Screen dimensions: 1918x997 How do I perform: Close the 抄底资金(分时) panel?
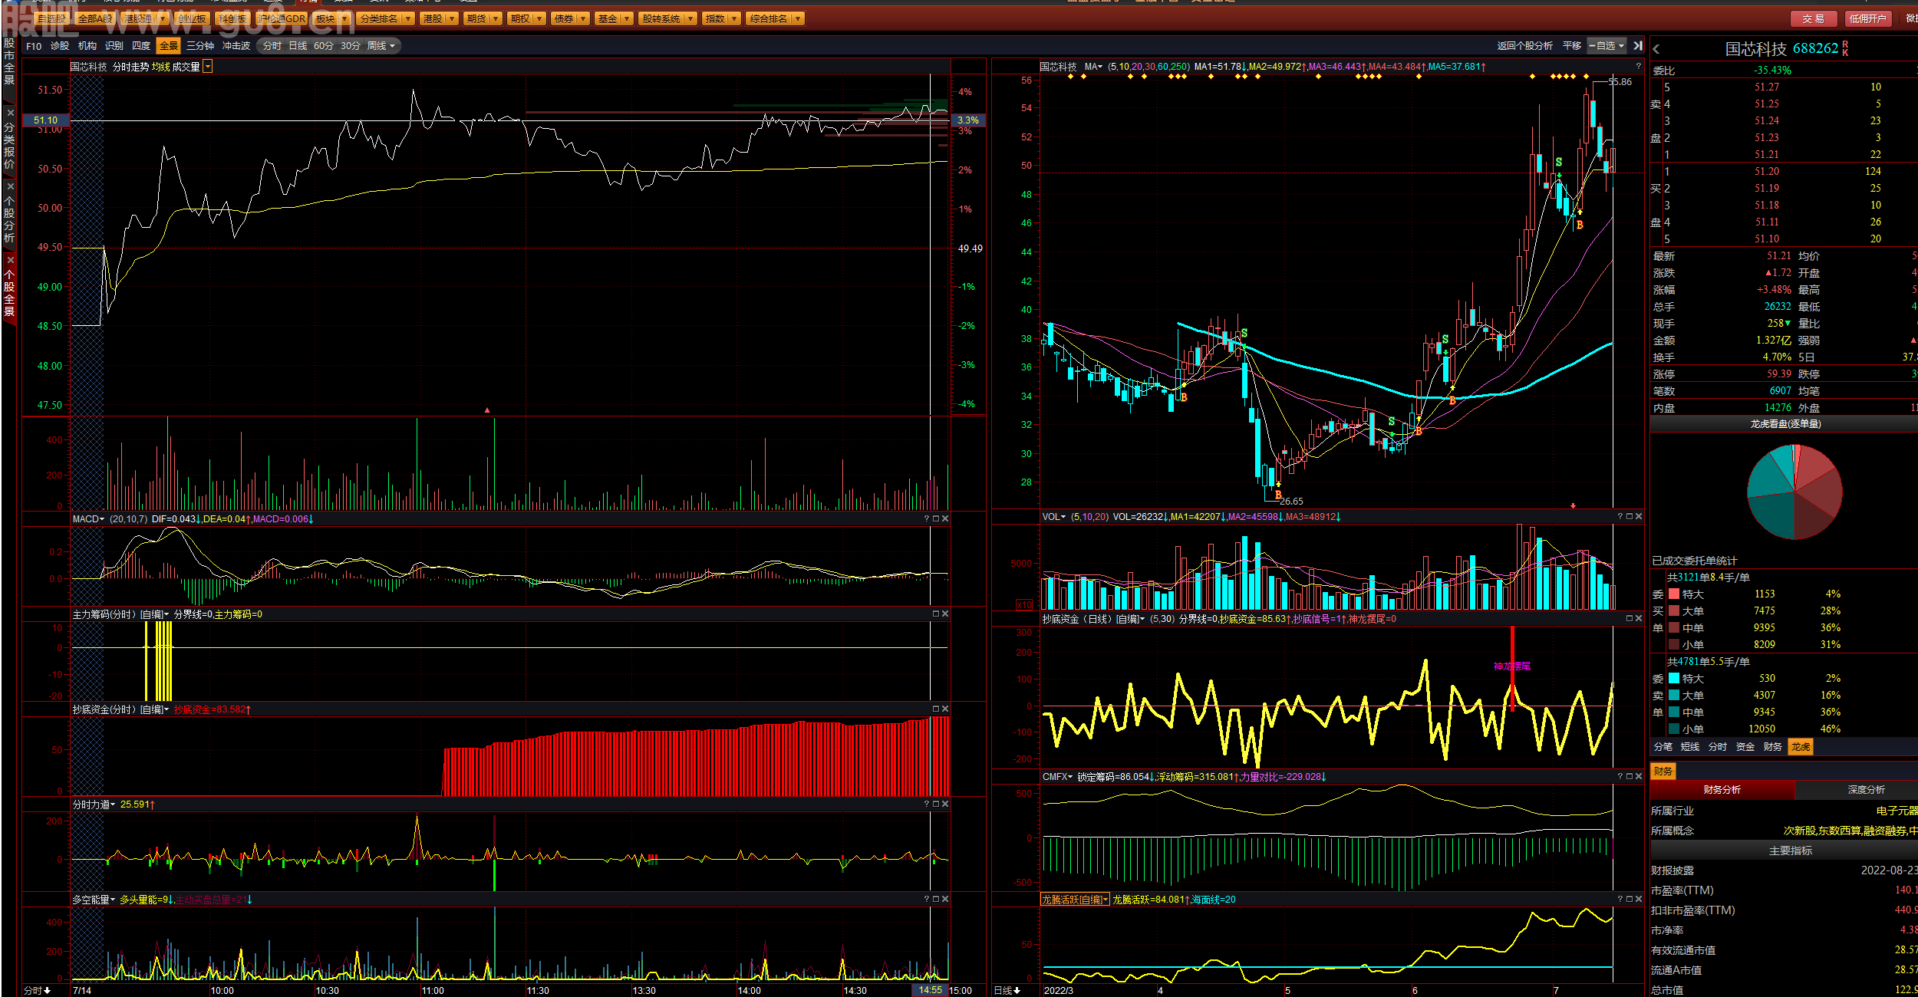(945, 709)
